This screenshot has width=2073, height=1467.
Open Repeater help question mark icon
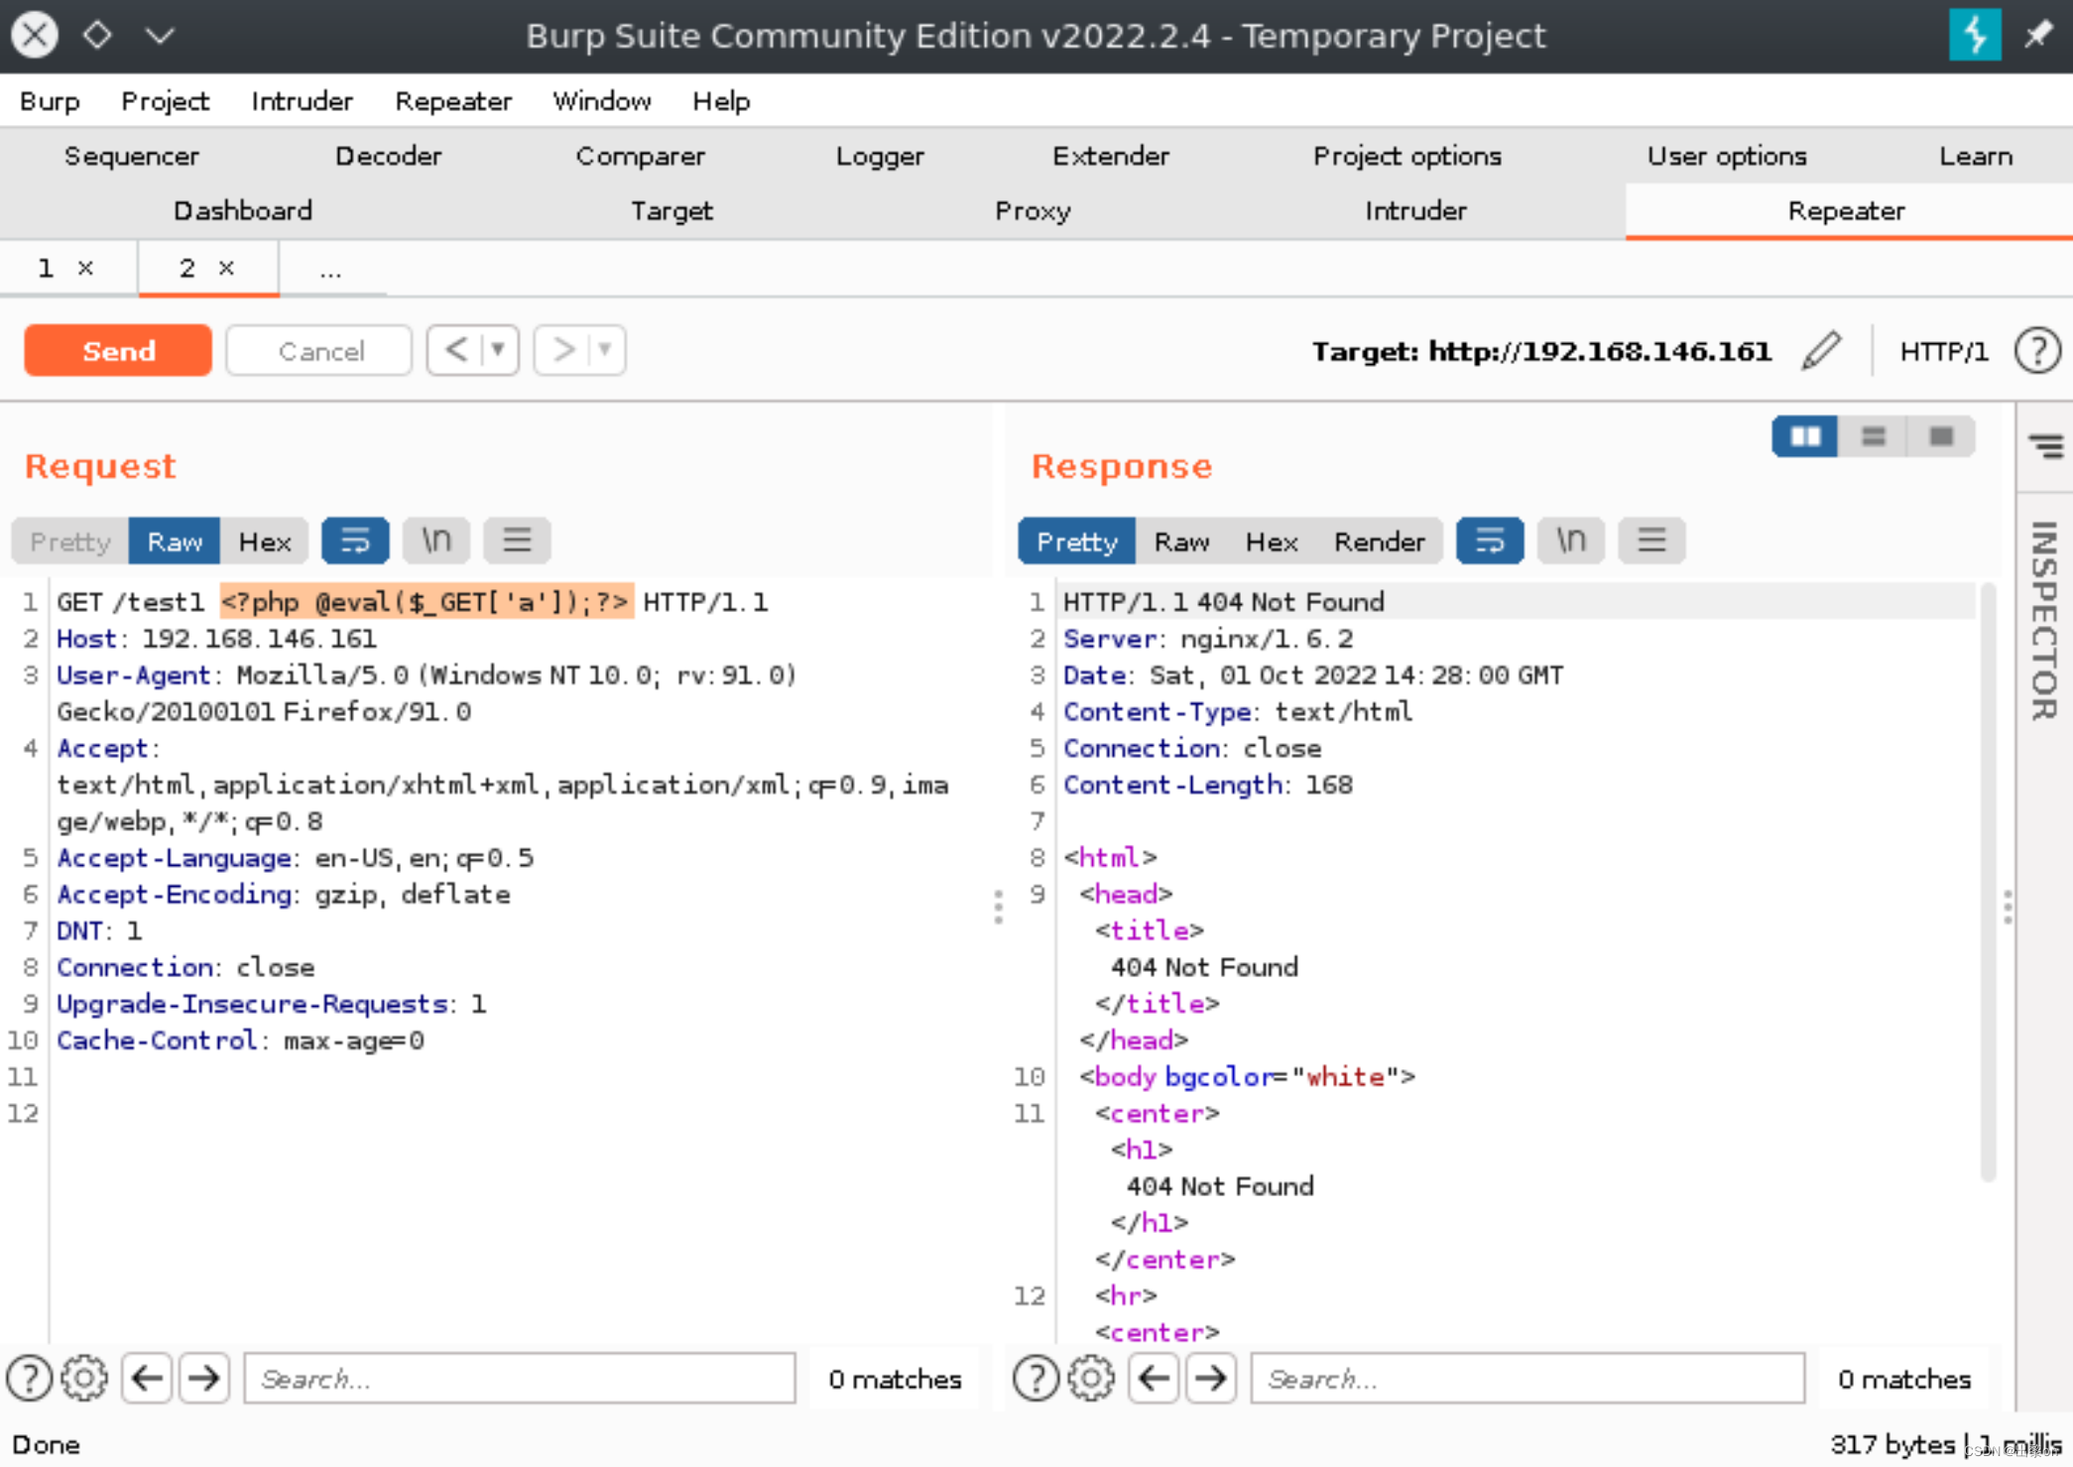click(x=2037, y=351)
